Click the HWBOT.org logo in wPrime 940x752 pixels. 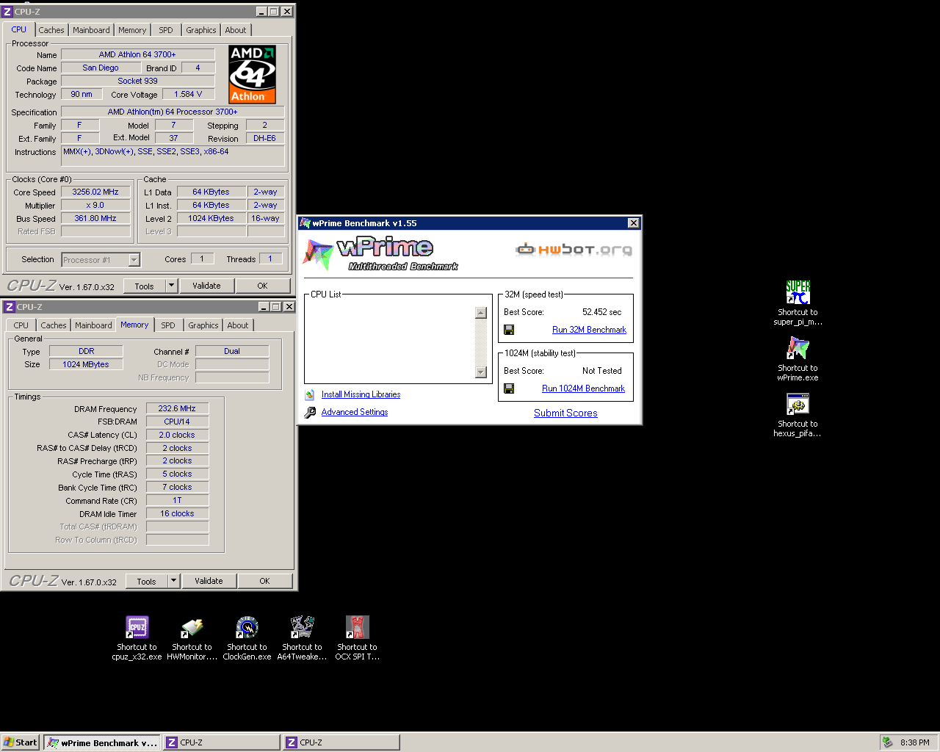click(x=574, y=250)
